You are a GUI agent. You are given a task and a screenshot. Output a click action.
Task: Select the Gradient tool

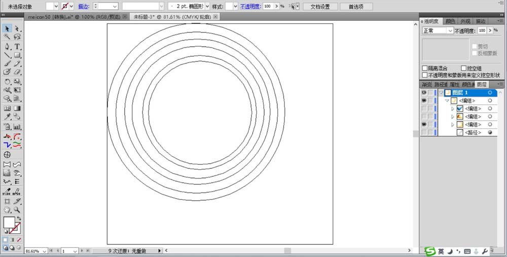[x=17, y=108]
